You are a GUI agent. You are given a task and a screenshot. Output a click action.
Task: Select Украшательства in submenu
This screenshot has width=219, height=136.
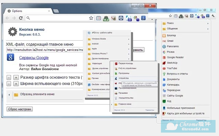tap(135, 98)
